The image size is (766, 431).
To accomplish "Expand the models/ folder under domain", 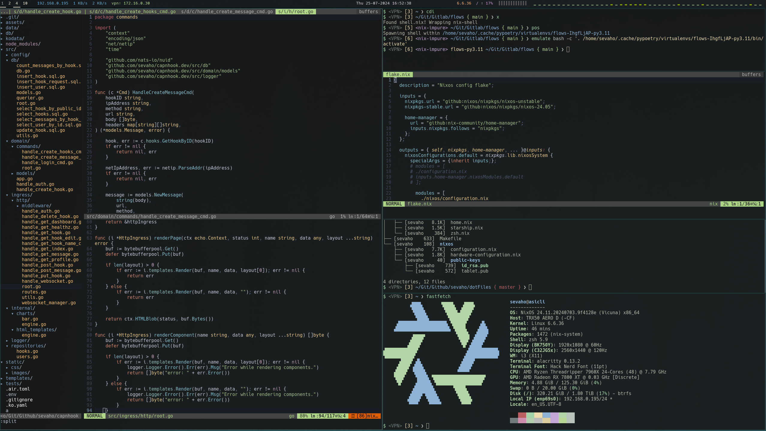I will point(25,173).
